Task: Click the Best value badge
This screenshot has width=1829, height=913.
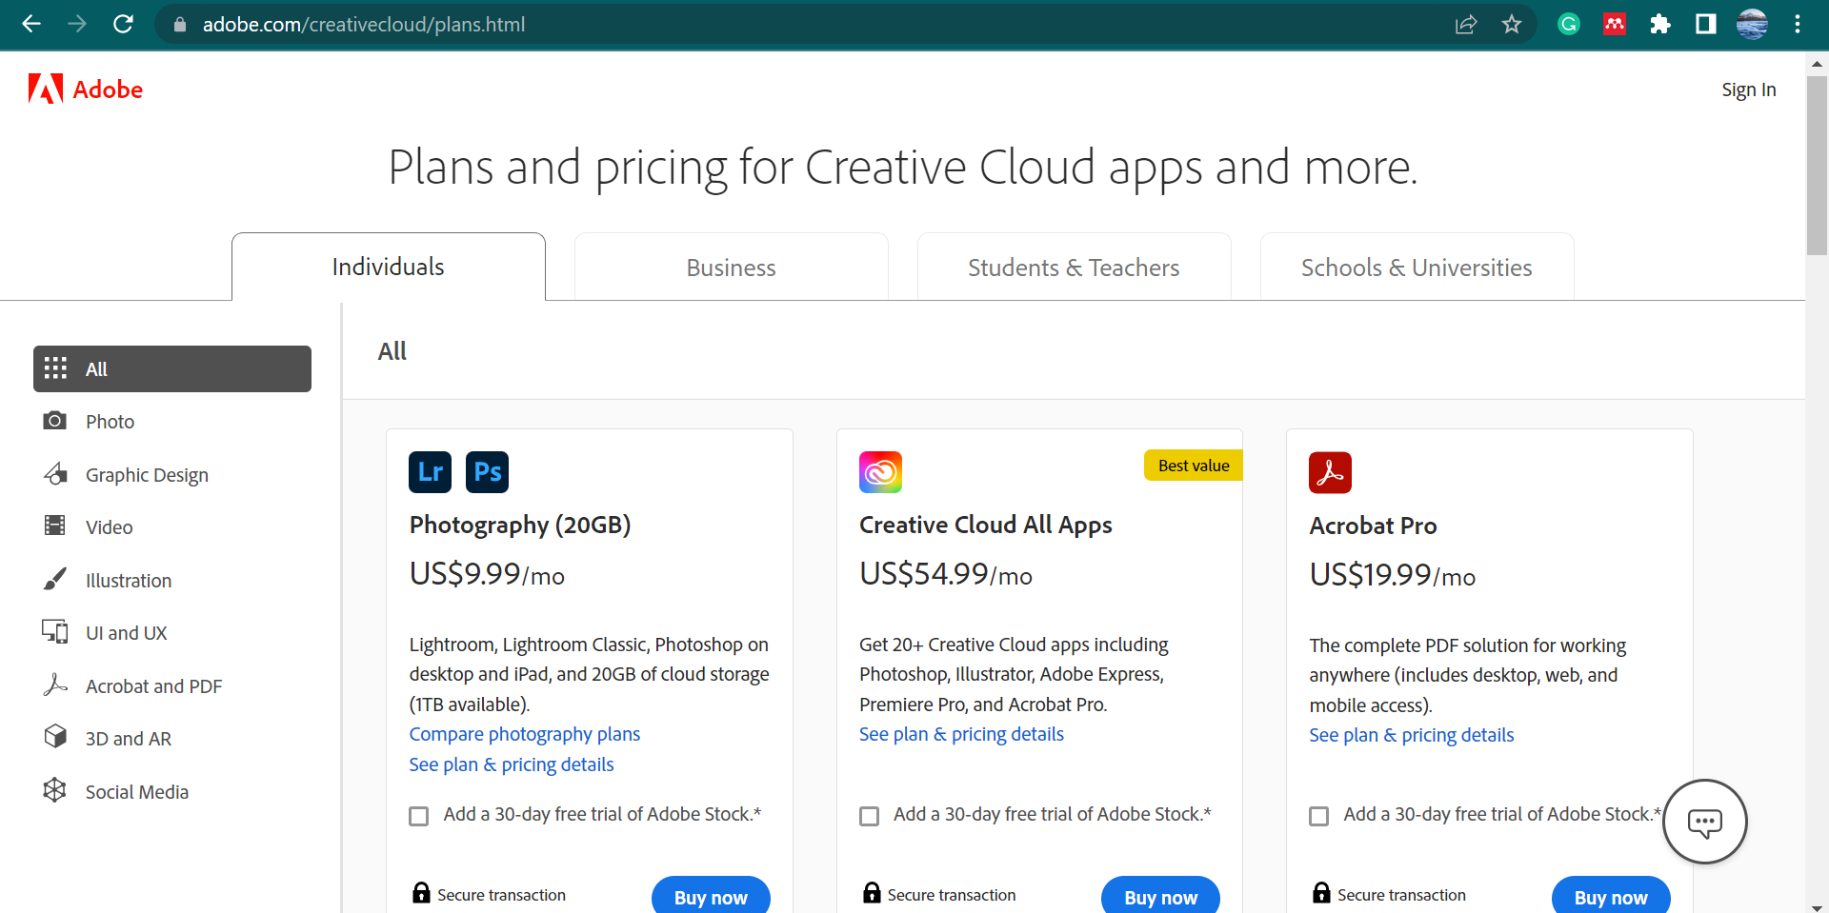Action: click(x=1194, y=466)
